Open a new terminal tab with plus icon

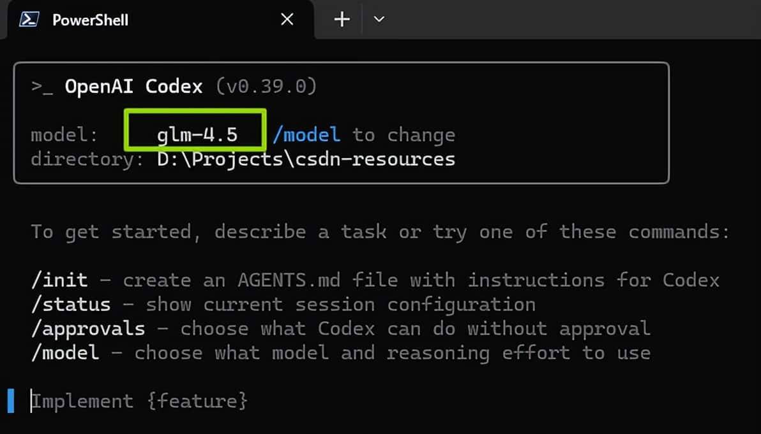[x=341, y=19]
